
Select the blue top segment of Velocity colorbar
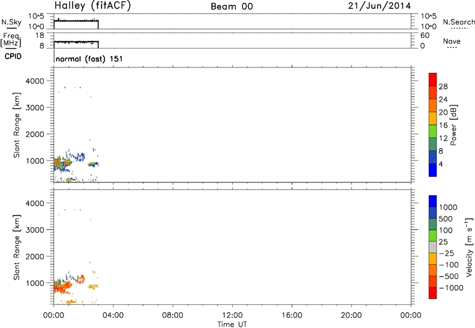coord(433,201)
